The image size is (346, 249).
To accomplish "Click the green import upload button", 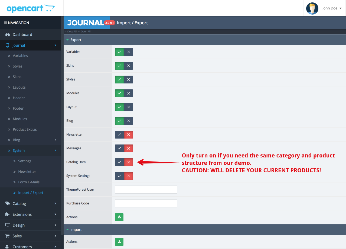I will (x=119, y=242).
